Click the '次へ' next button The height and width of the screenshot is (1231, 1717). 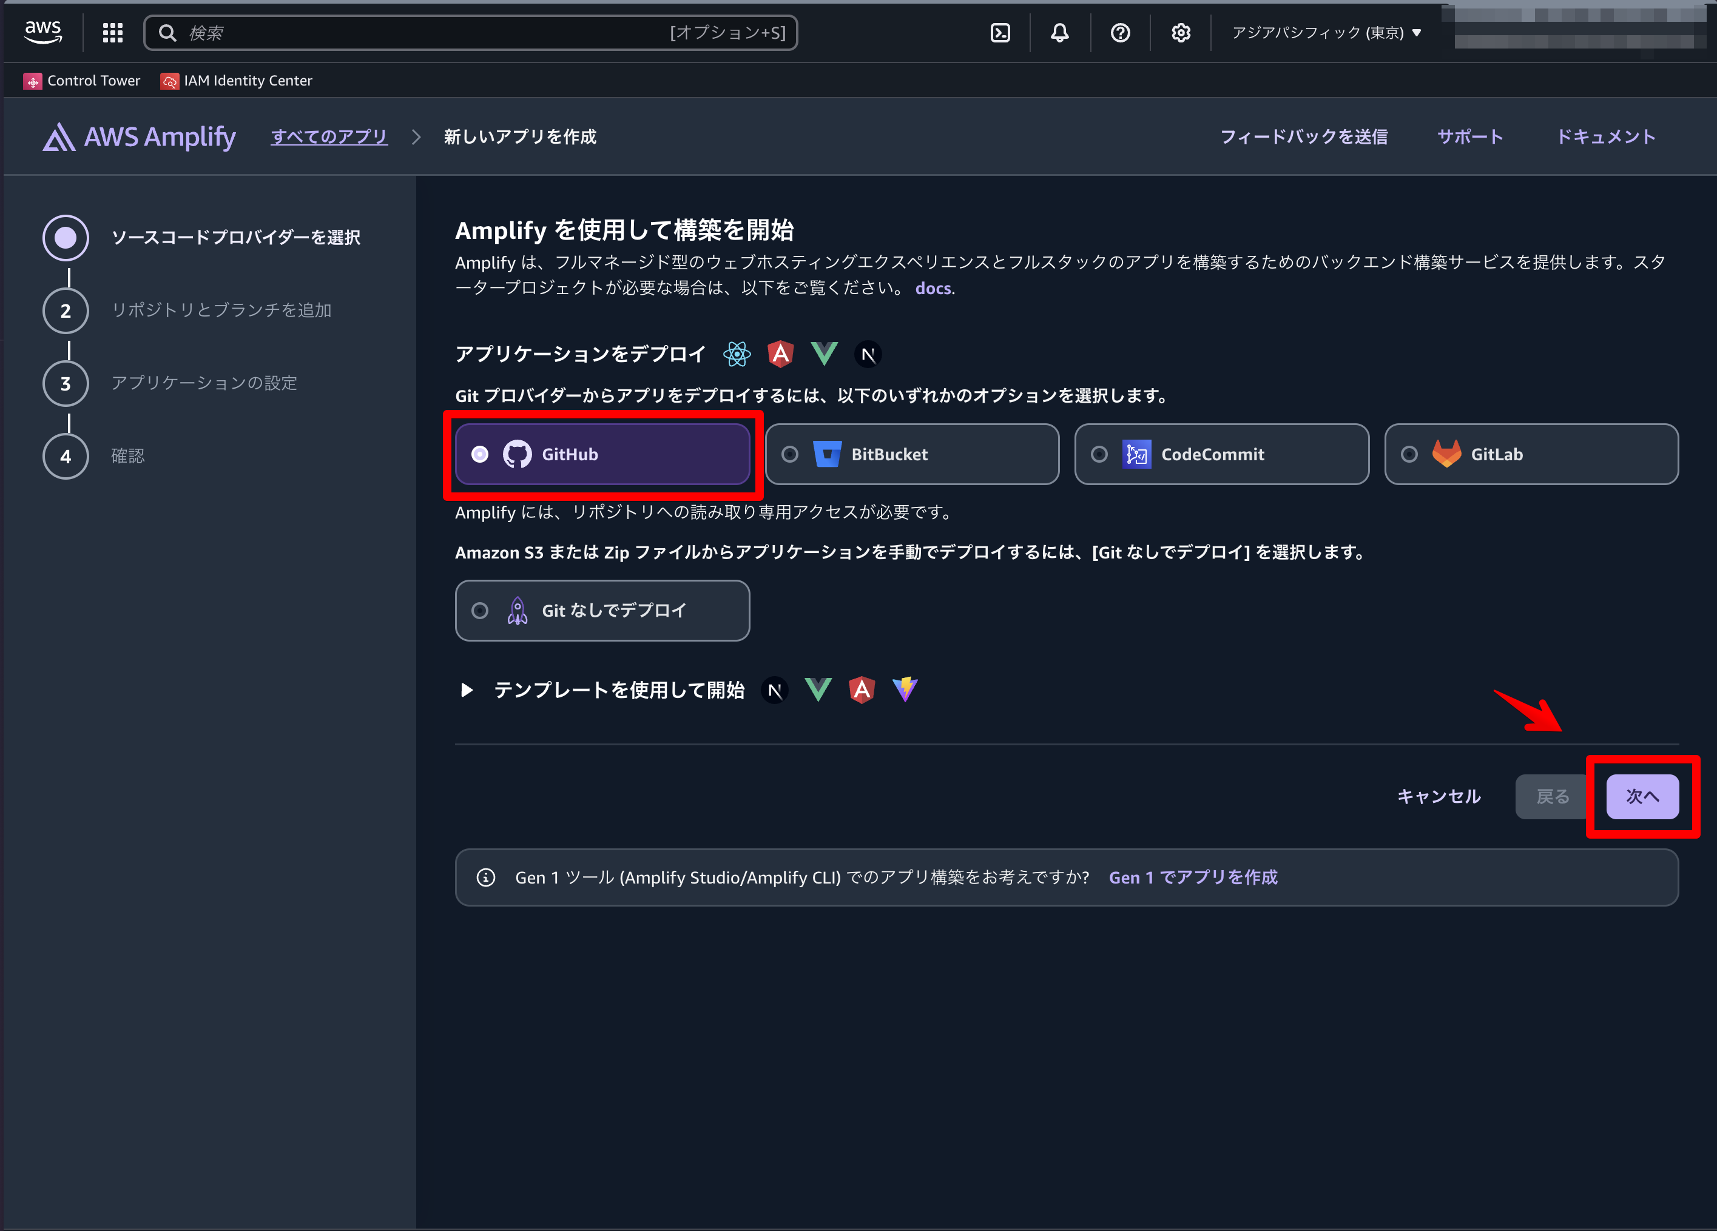[1642, 796]
